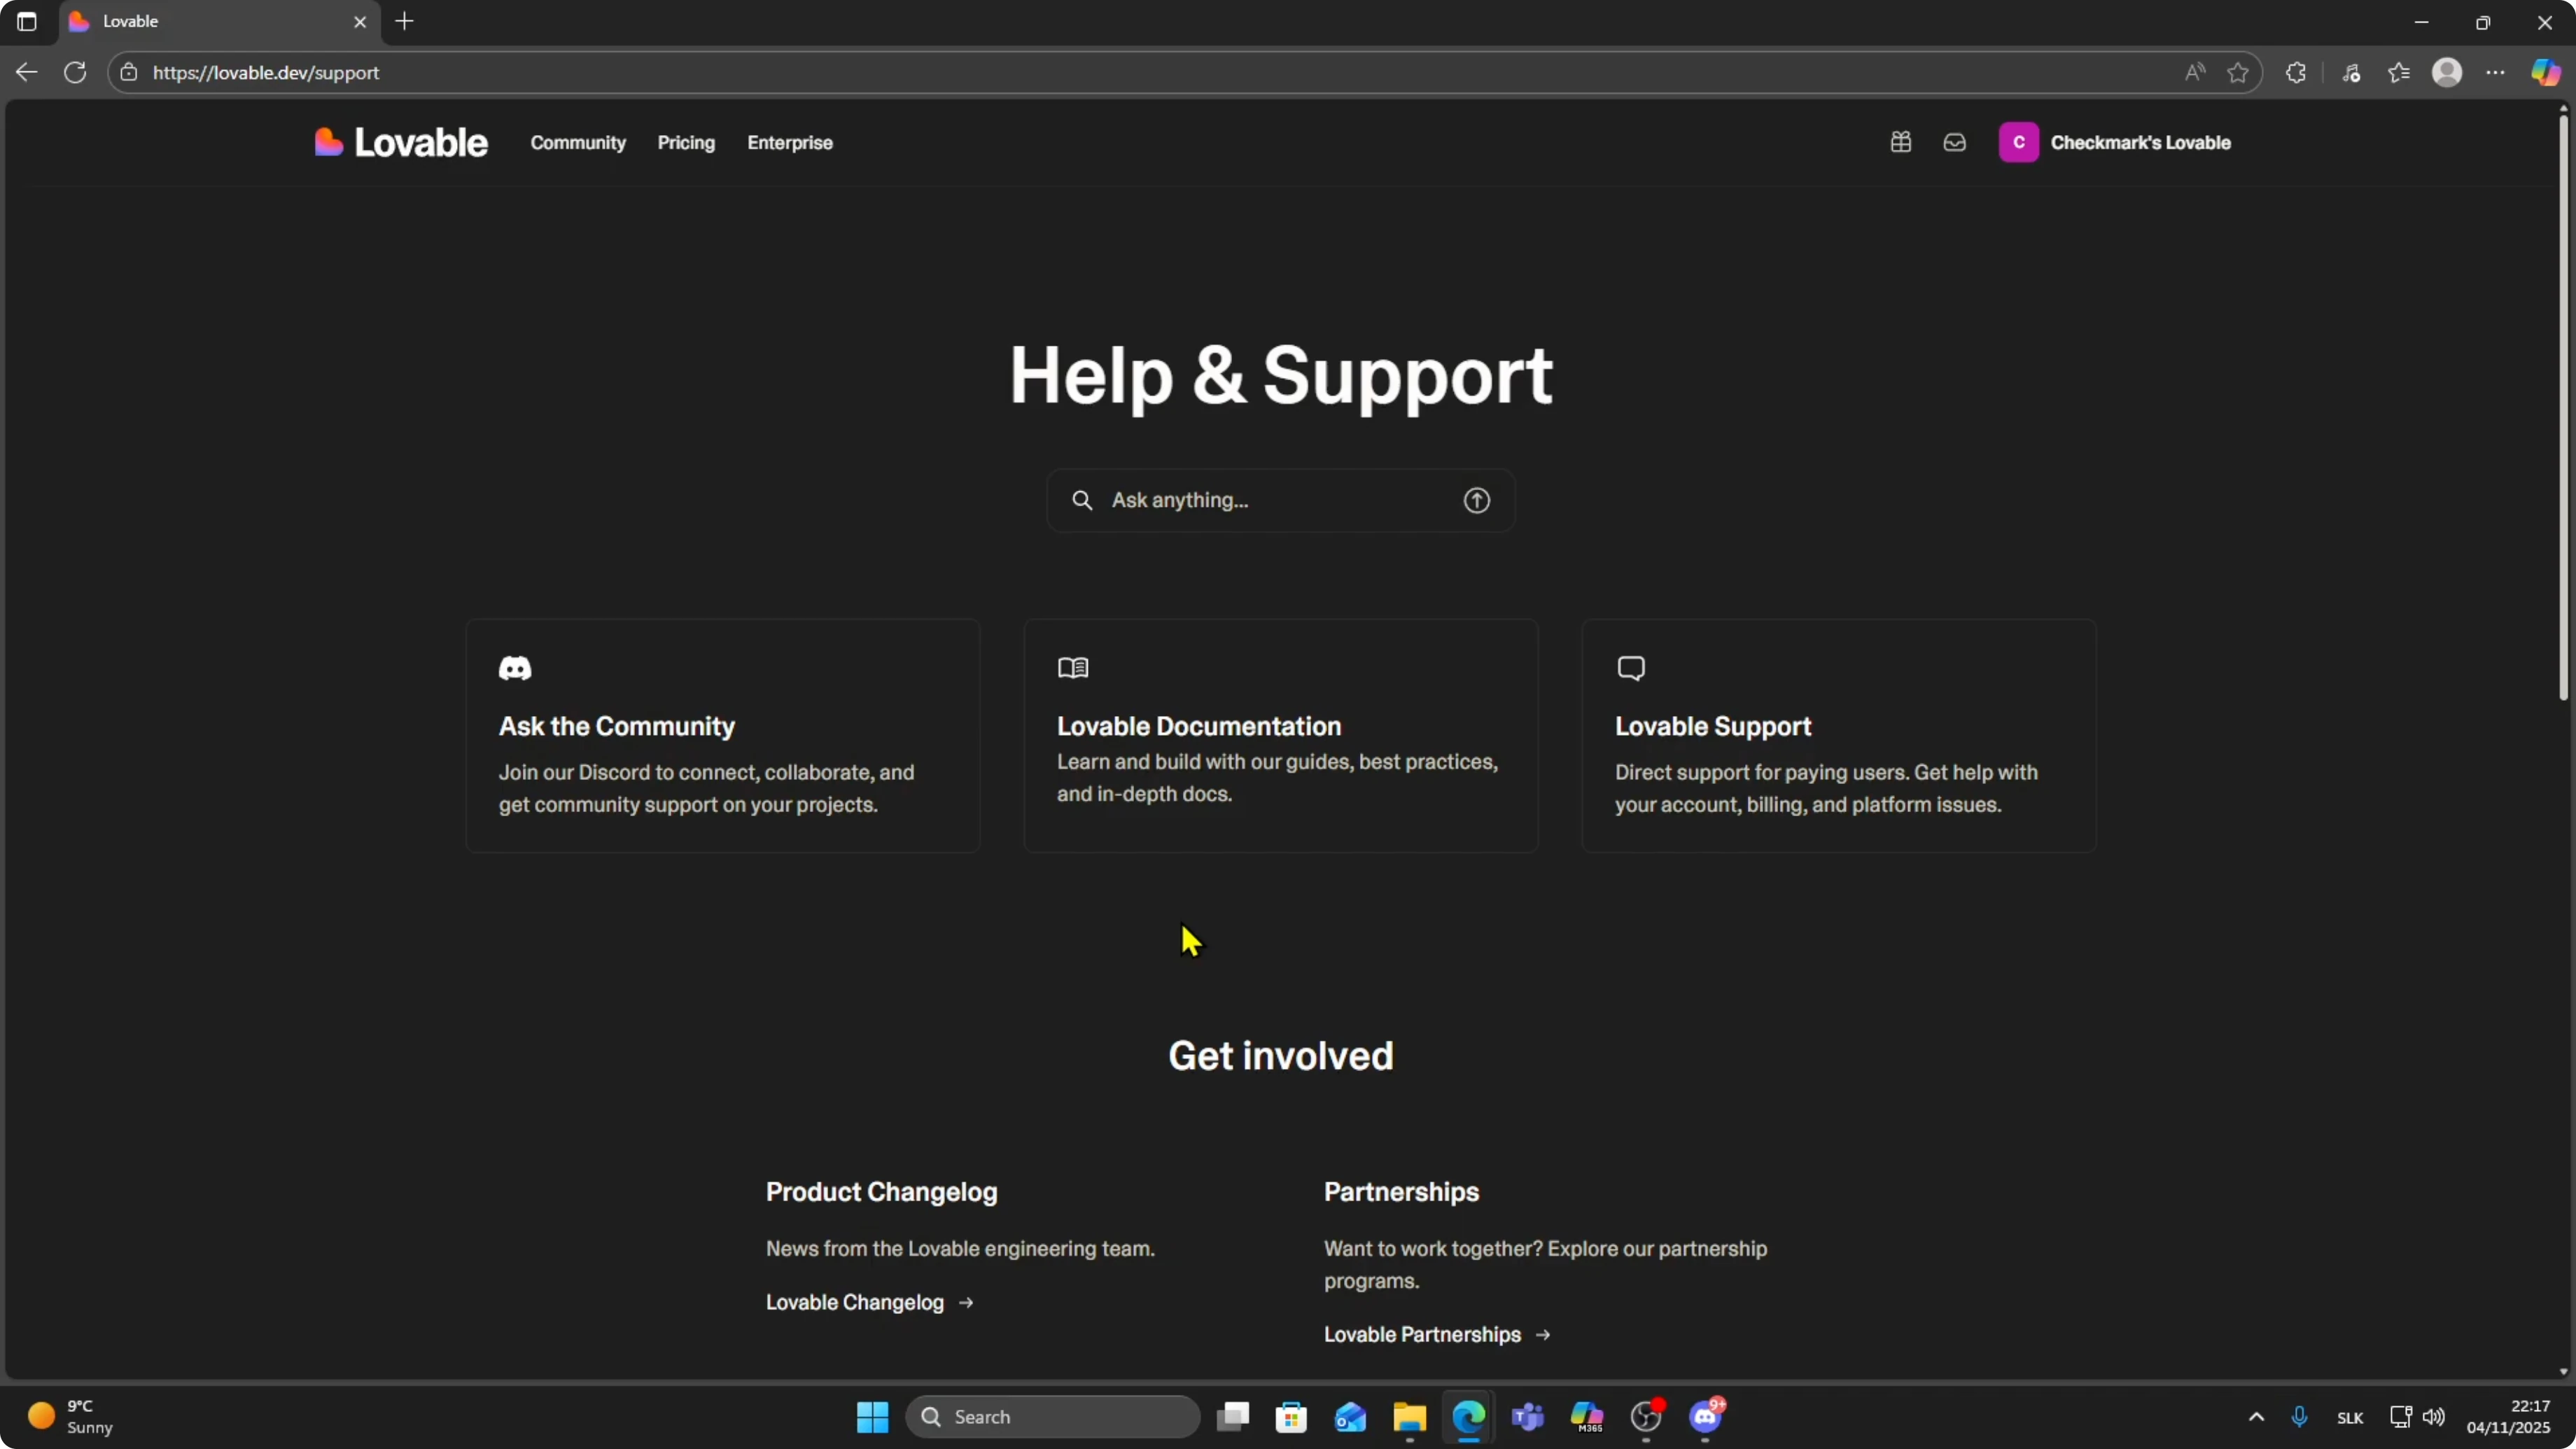
Task: Open the browser profile avatar
Action: click(x=2447, y=72)
